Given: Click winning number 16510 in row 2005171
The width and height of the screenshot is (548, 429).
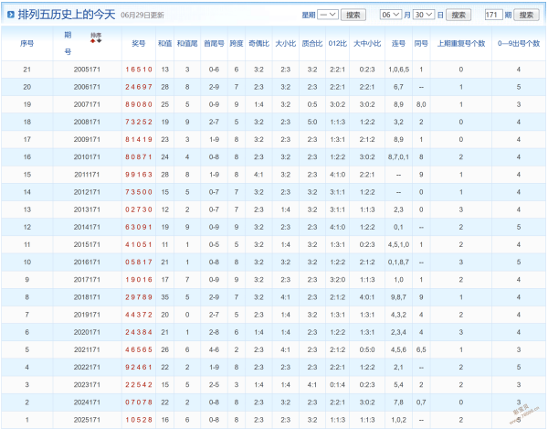Looking at the screenshot, I should (x=139, y=70).
